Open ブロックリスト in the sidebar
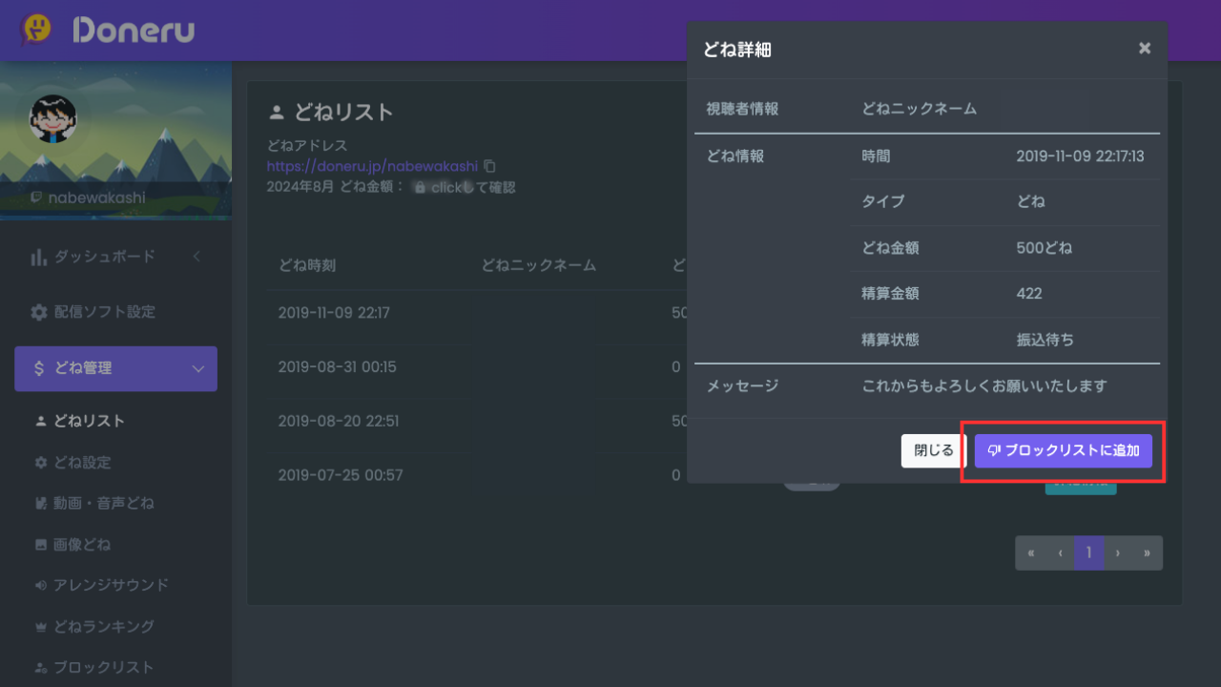 (x=103, y=667)
